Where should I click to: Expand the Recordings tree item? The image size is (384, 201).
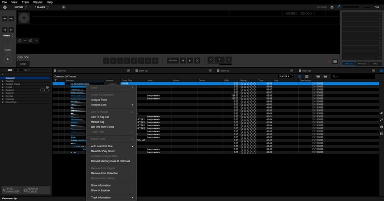[3, 102]
